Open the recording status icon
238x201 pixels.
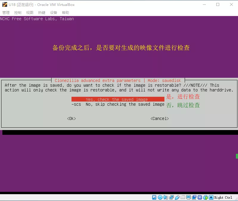(194, 197)
